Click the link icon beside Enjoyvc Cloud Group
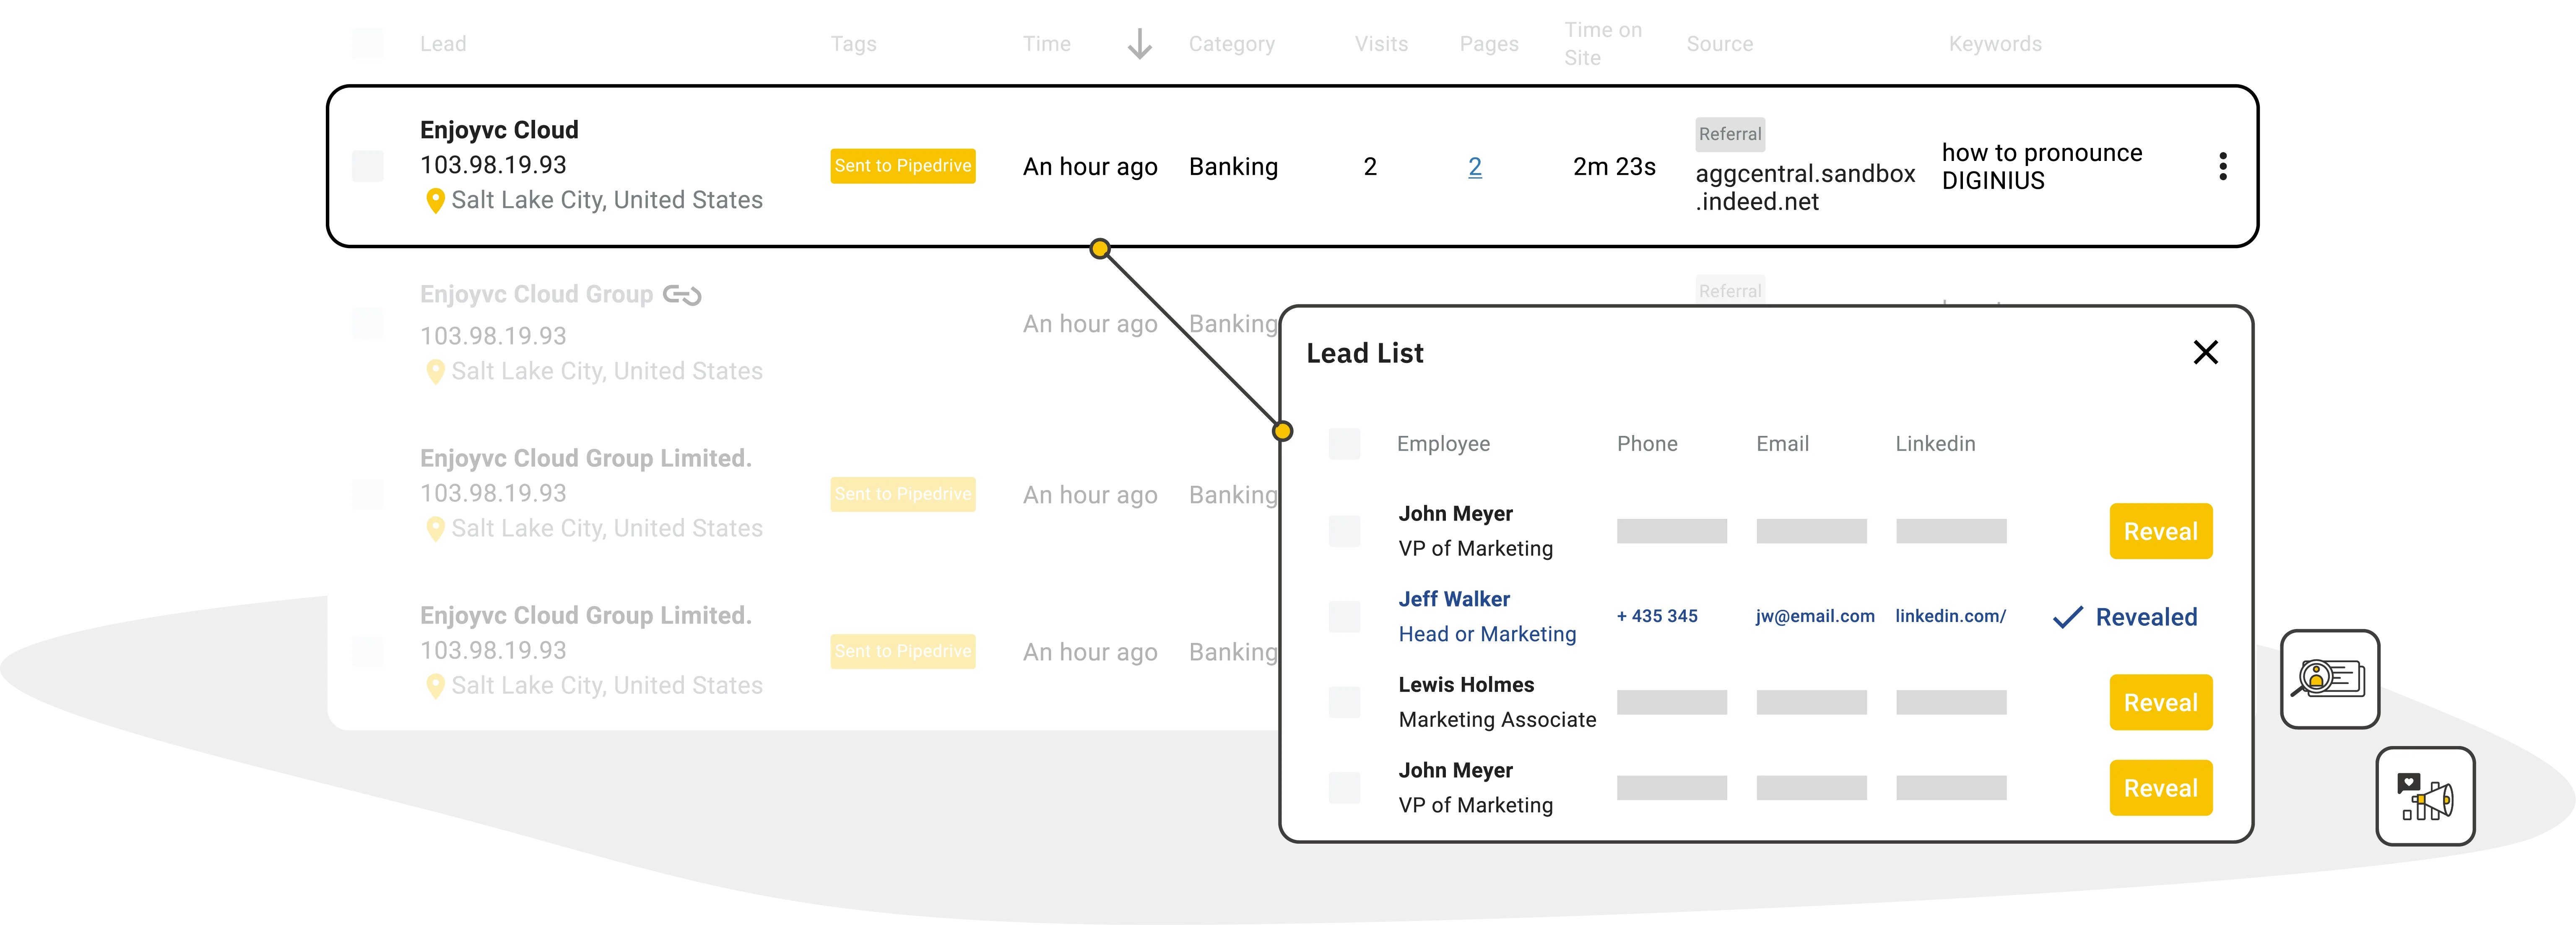 682,295
